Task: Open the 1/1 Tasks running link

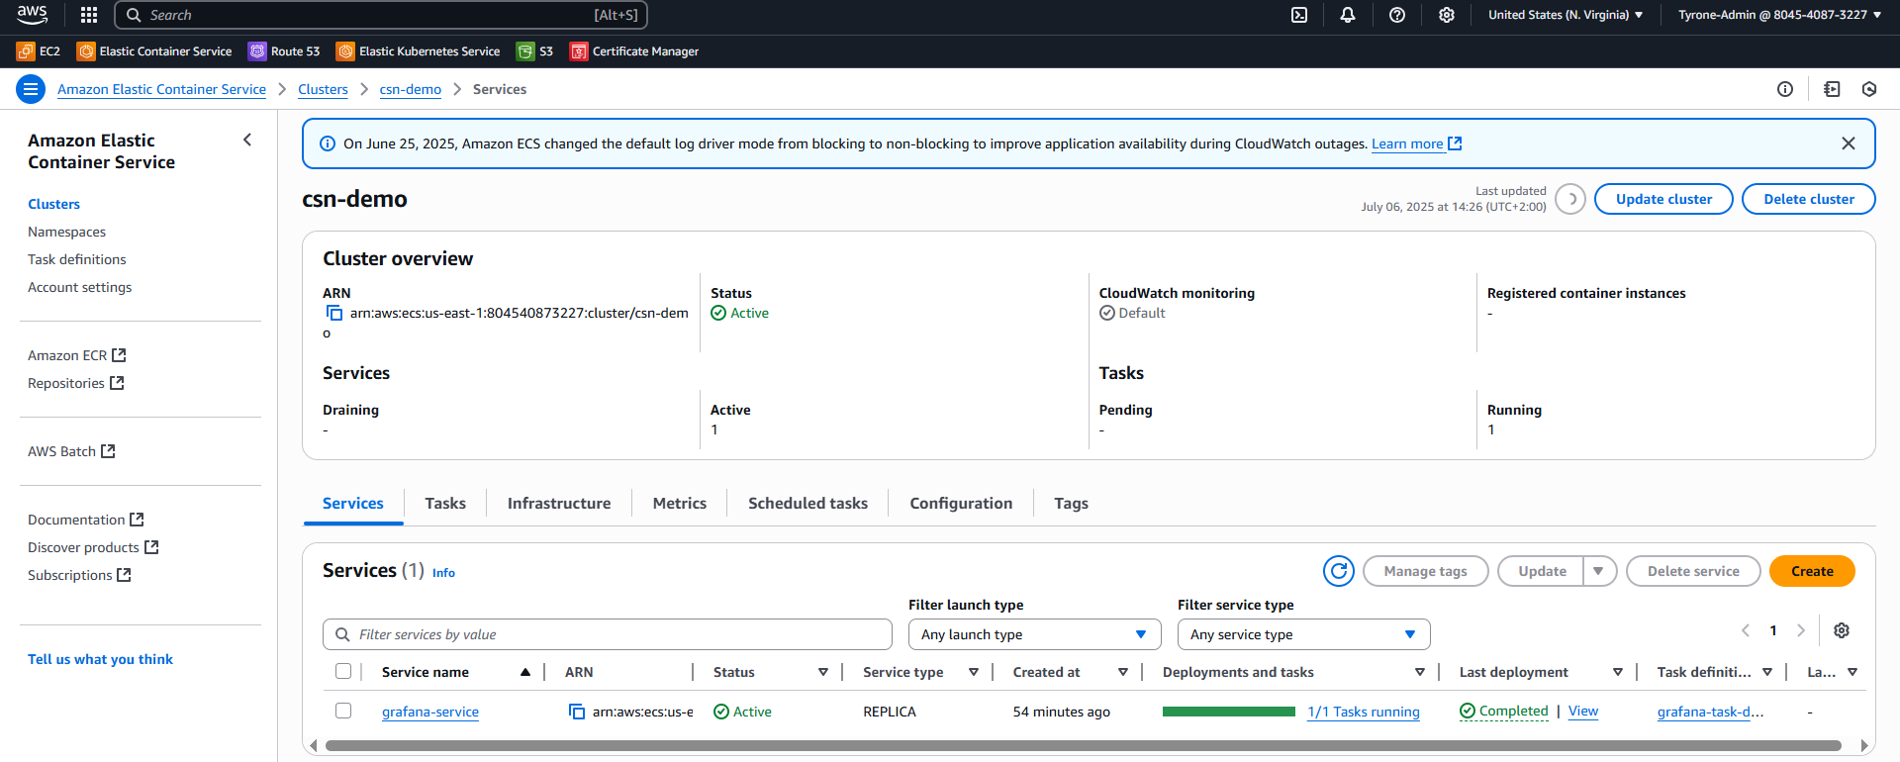Action: tap(1364, 712)
